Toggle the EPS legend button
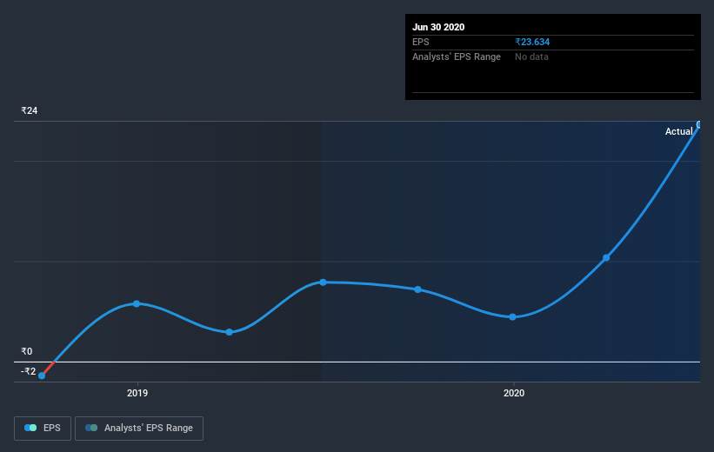This screenshot has height=452, width=714. [x=43, y=428]
